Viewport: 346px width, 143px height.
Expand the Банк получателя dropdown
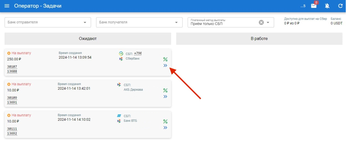click(177, 22)
